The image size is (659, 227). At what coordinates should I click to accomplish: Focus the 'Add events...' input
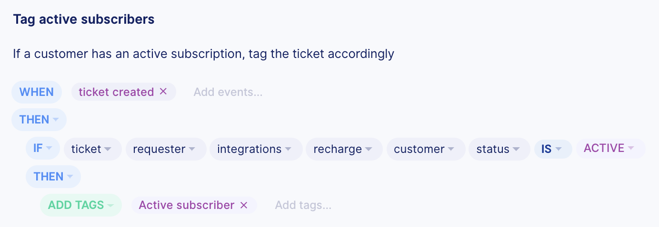pyautogui.click(x=228, y=92)
